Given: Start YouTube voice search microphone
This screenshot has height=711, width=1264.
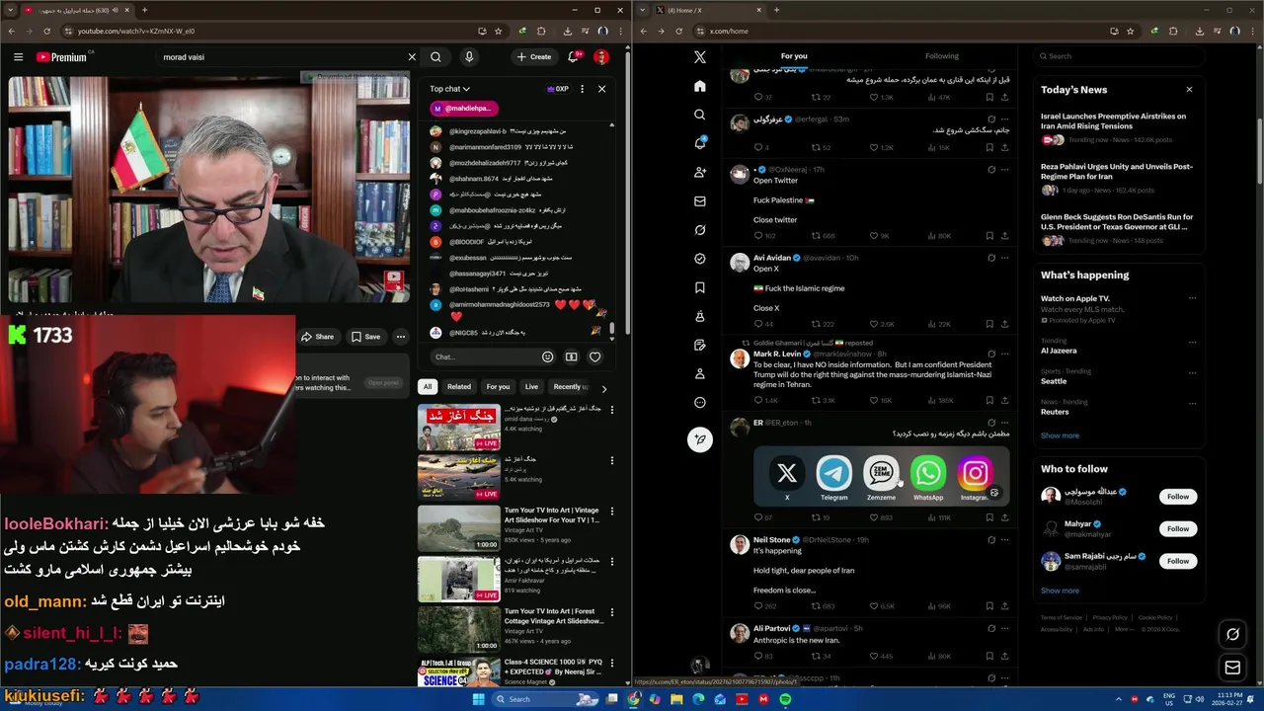Looking at the screenshot, I should (469, 57).
